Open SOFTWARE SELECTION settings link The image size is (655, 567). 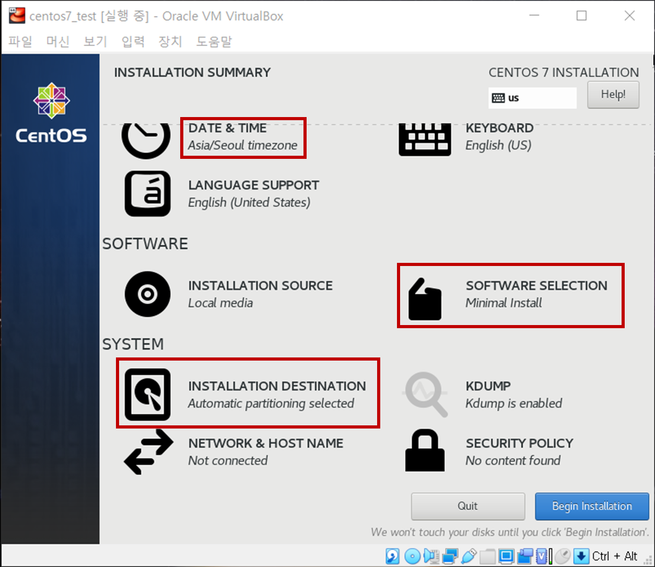pyautogui.click(x=536, y=285)
